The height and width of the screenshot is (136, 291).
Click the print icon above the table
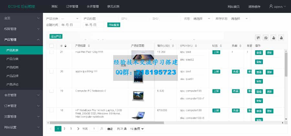click(266, 38)
